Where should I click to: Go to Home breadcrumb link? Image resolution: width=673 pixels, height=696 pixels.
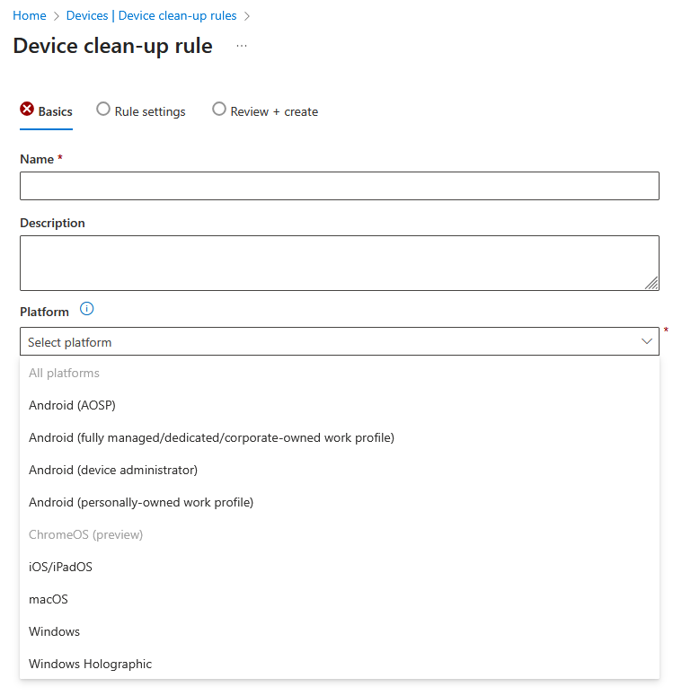point(30,15)
